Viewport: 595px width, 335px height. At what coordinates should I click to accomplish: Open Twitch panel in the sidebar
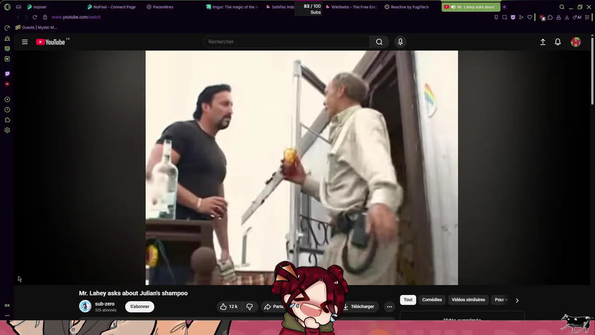pos(7,74)
